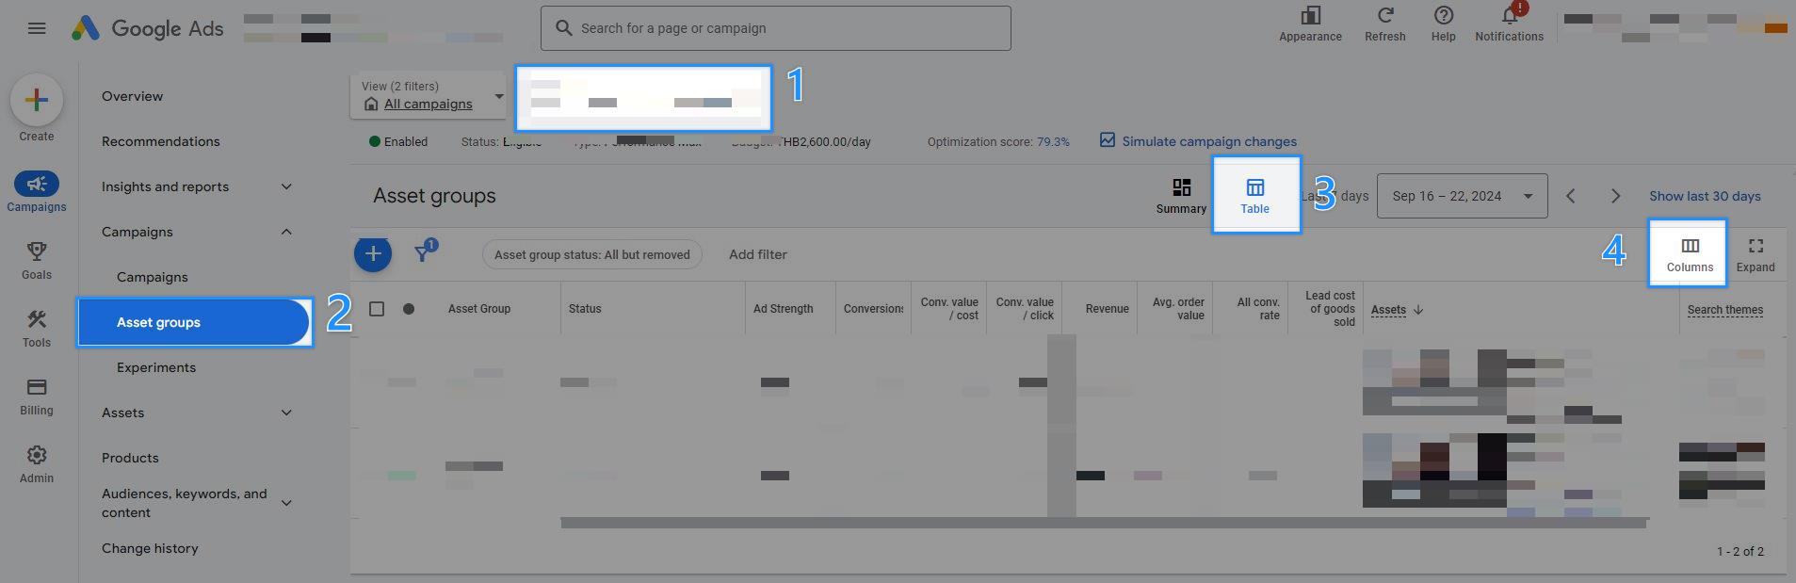1796x583 pixels.
Task: Open Appearance settings
Action: (x=1310, y=24)
